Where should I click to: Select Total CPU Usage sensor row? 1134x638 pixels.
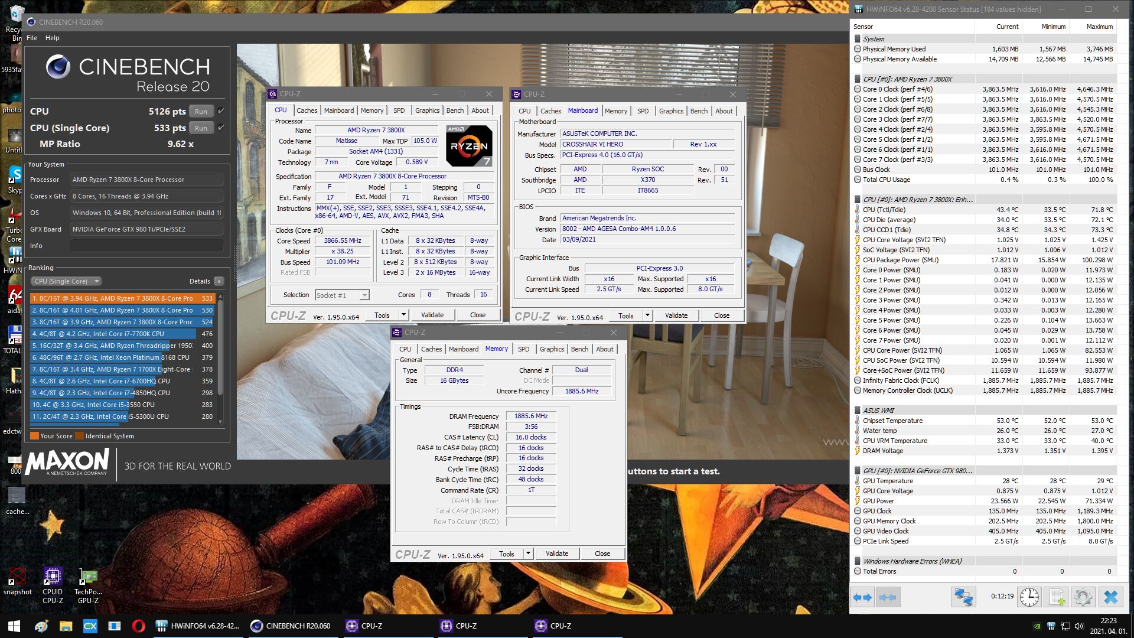(983, 180)
